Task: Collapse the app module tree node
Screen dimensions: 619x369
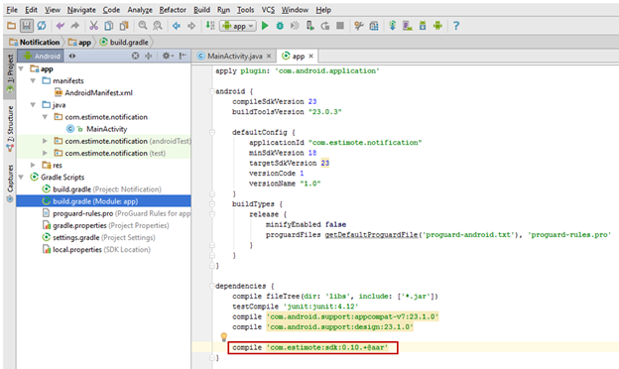Action: point(21,69)
